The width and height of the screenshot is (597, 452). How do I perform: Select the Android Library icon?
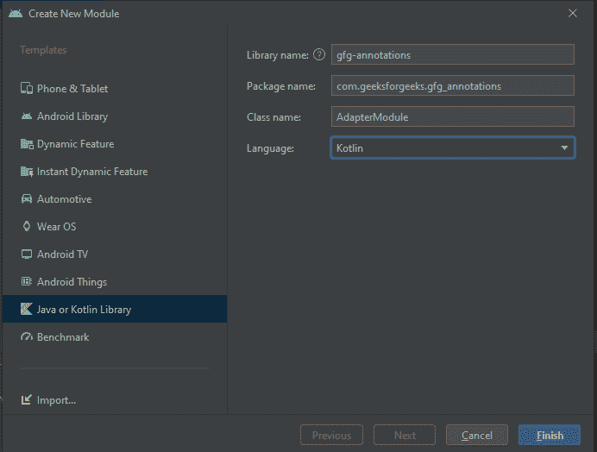click(27, 116)
